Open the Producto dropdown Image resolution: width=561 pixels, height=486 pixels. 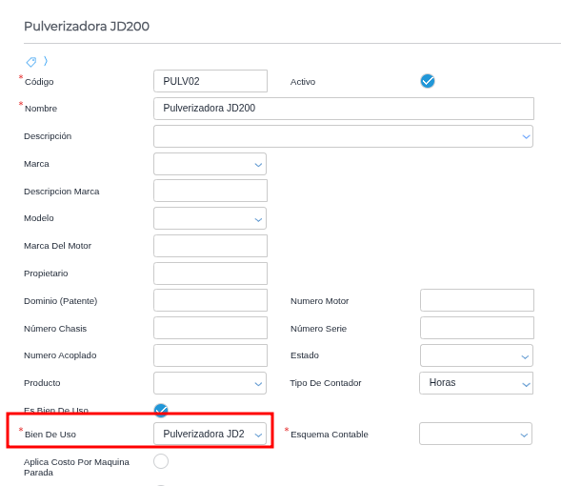210,383
